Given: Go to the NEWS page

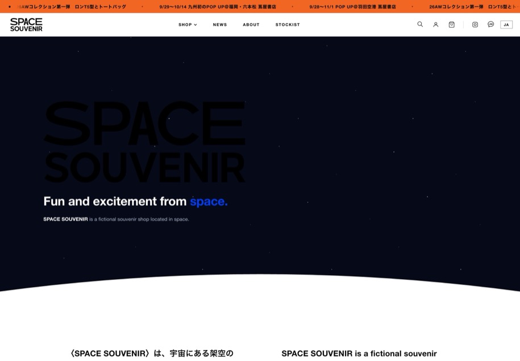Looking at the screenshot, I should point(220,24).
